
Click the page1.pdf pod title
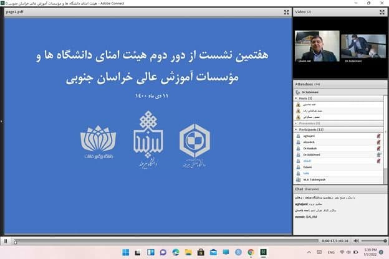(x=14, y=12)
